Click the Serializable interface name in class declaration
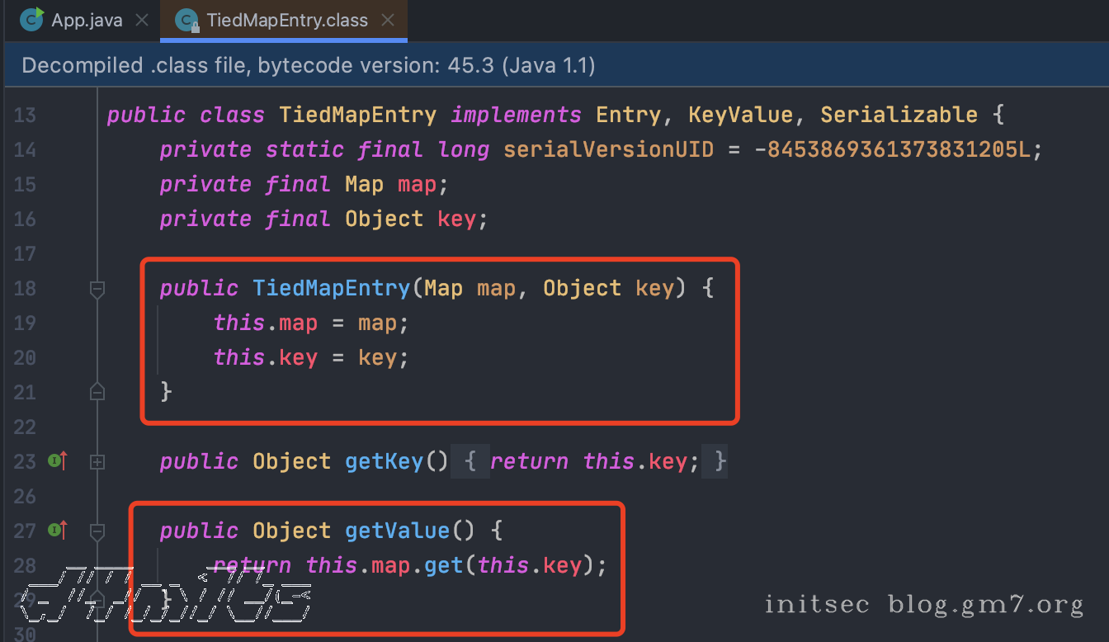1109x642 pixels. click(x=899, y=115)
